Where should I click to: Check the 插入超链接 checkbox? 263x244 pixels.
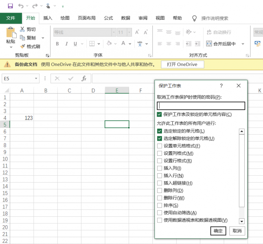(160, 183)
